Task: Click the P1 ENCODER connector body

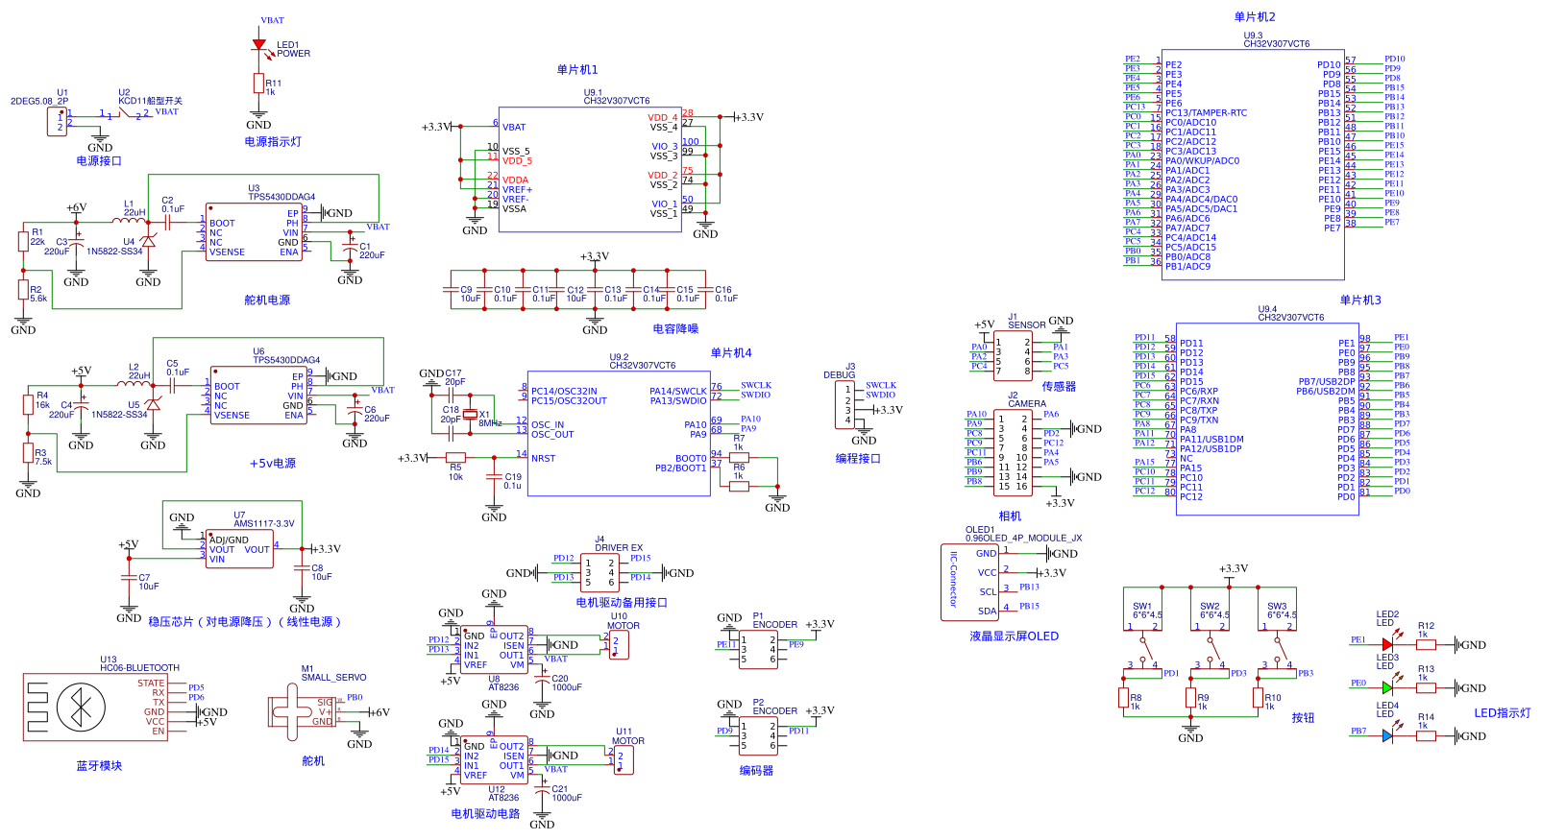Action: pyautogui.click(x=758, y=649)
